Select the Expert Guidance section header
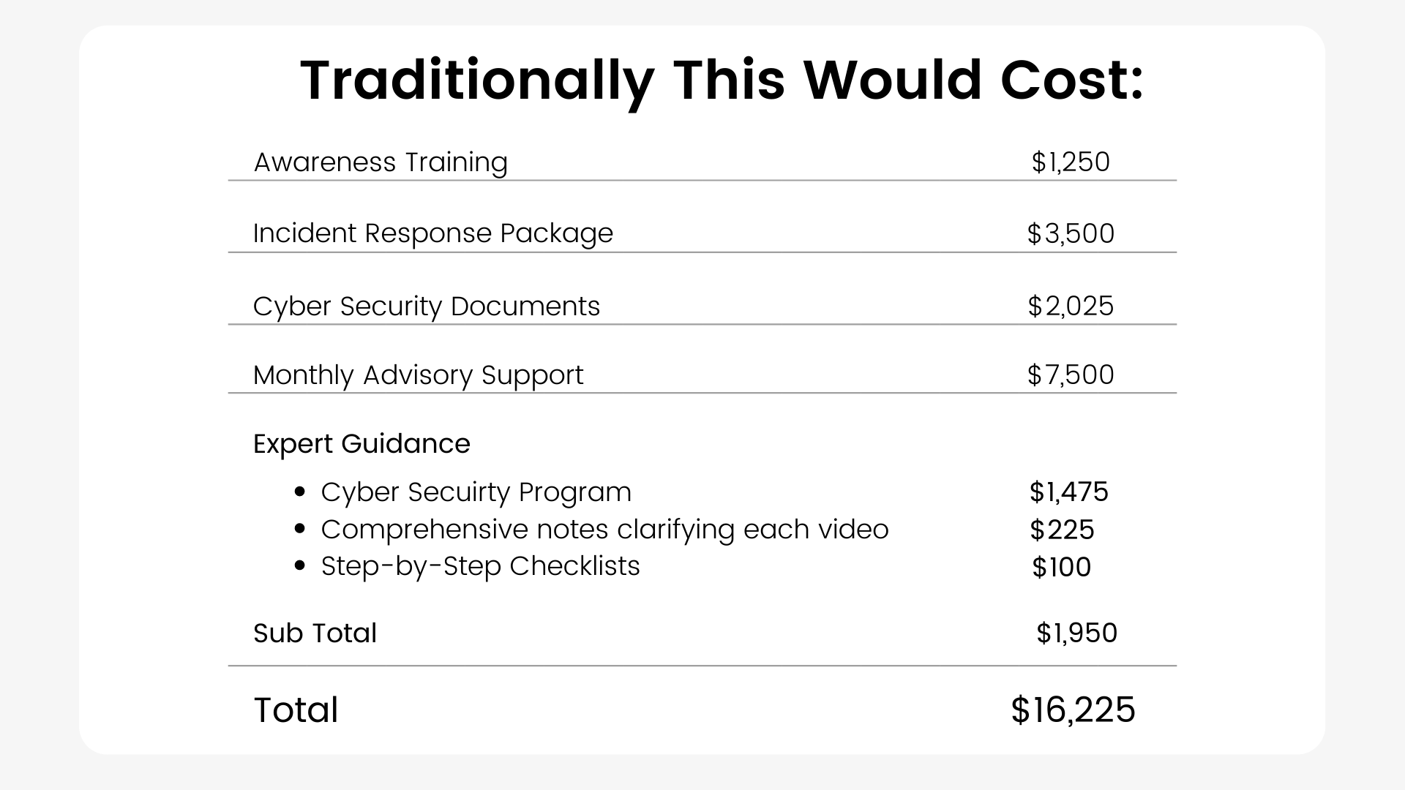Viewport: 1405px width, 790px height. click(x=361, y=444)
